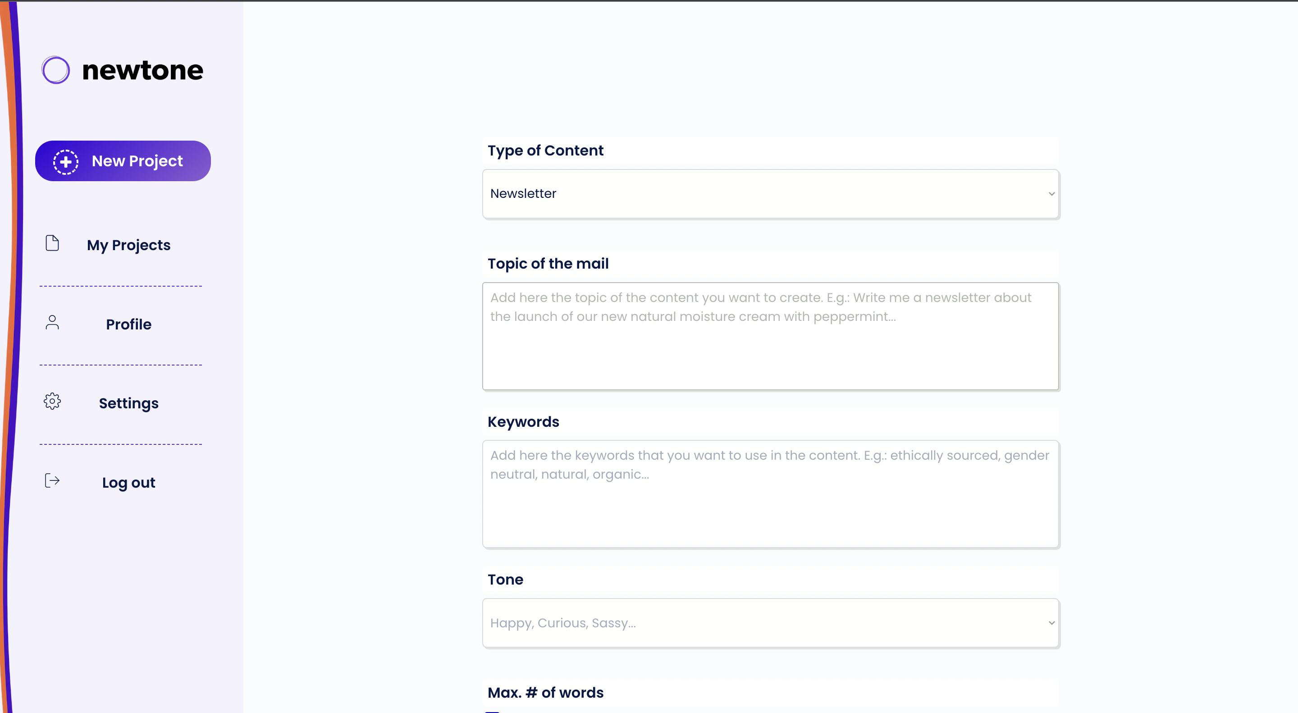Viewport: 1298px width, 713px height.
Task: Click the chevron arrow in the Tone field
Action: pos(1051,623)
